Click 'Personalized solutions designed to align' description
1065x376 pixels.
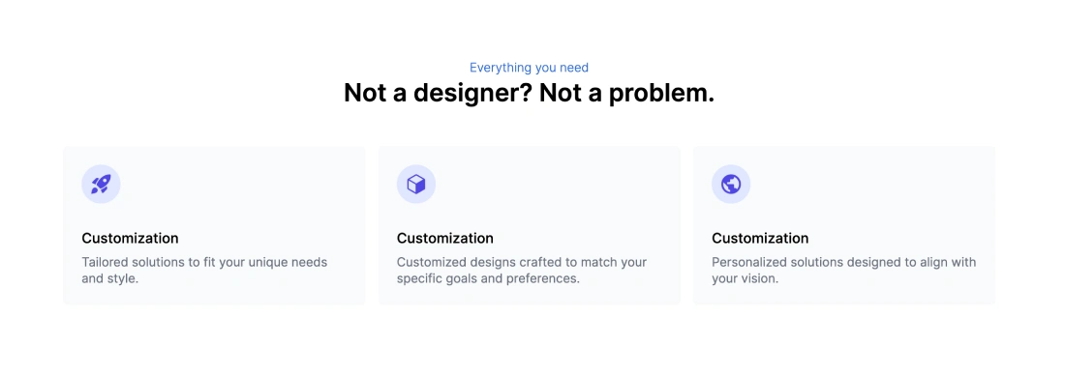coord(844,262)
